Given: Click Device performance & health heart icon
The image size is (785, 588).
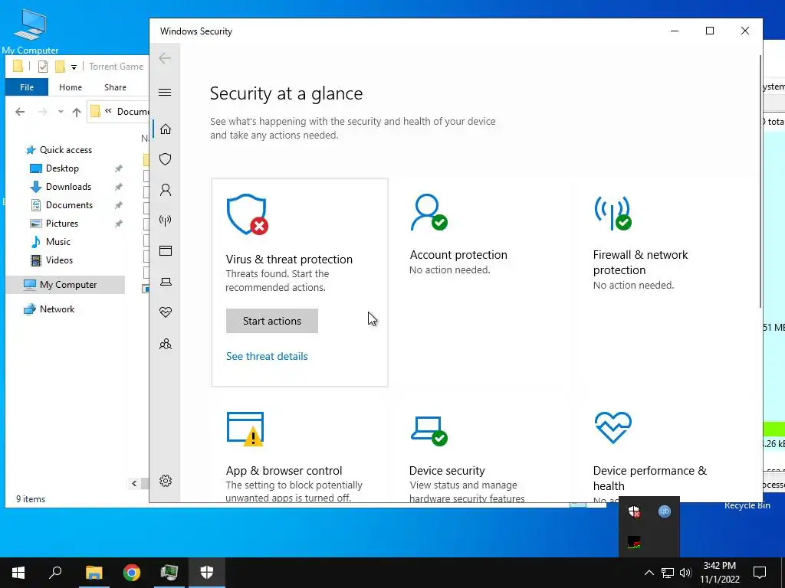Looking at the screenshot, I should [613, 427].
